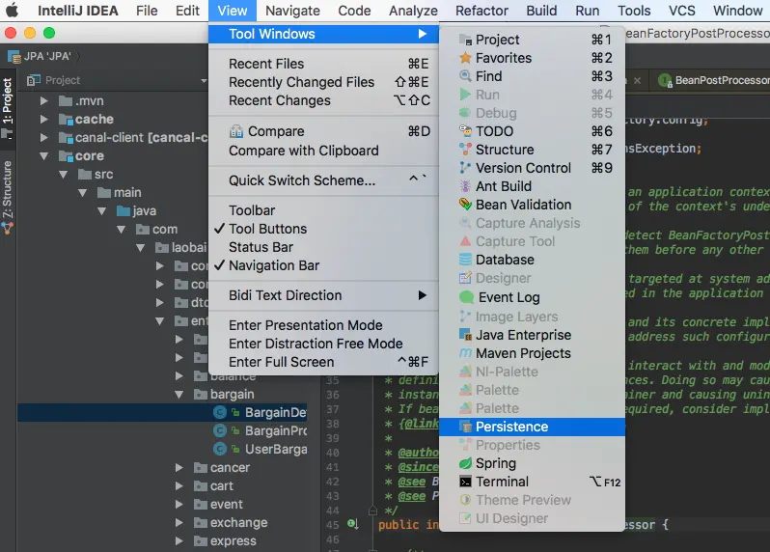Click the Maven Projects m icon
Screen dimensions: 770x552
click(465, 353)
